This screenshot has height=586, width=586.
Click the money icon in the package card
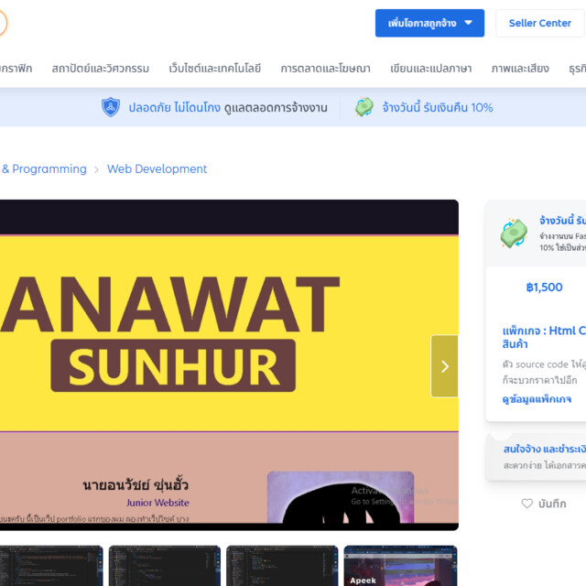(514, 233)
